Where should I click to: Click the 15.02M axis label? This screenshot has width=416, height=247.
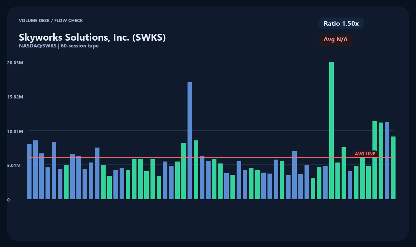pyautogui.click(x=15, y=97)
